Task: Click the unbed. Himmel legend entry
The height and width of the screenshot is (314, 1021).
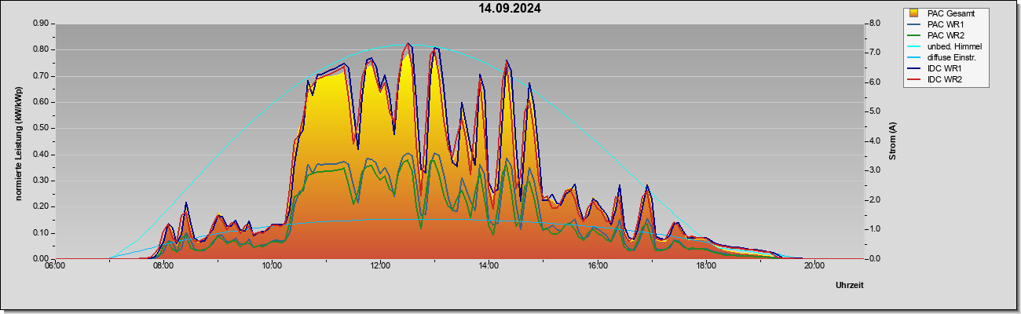Action: [x=945, y=47]
